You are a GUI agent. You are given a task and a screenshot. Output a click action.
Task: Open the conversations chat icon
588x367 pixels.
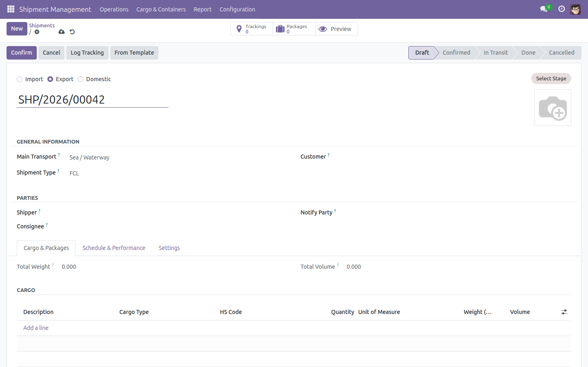543,9
